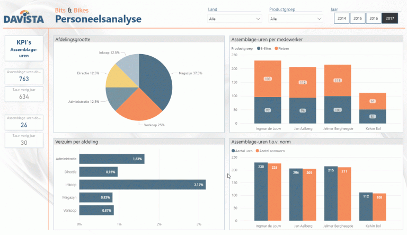The height and width of the screenshot is (235, 407).
Task: Click the Magazijn 0,83% verzuim bar
Action: click(96, 197)
